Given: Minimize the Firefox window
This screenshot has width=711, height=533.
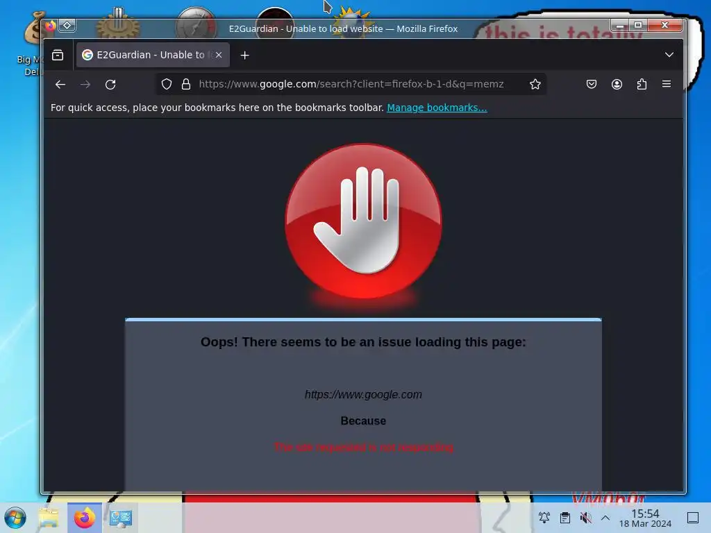Looking at the screenshot, I should [x=619, y=26].
